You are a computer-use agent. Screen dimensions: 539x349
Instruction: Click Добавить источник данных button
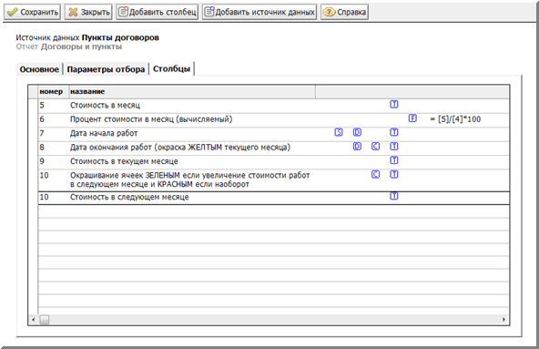click(x=259, y=12)
